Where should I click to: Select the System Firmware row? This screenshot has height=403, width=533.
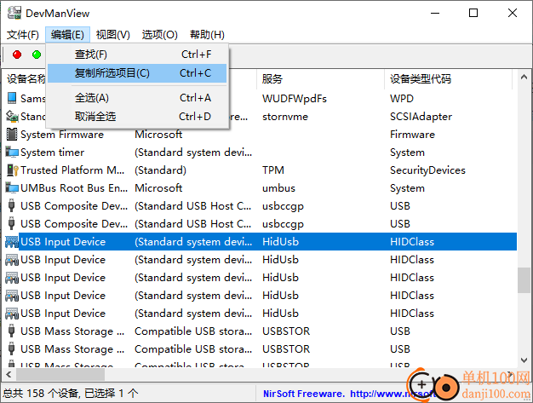click(x=261, y=135)
